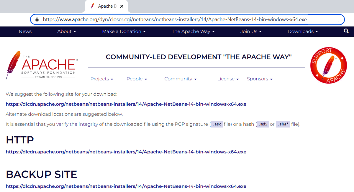Click the Apache feather tab favicon
Viewport: 354px width, 192px height.
93,6
